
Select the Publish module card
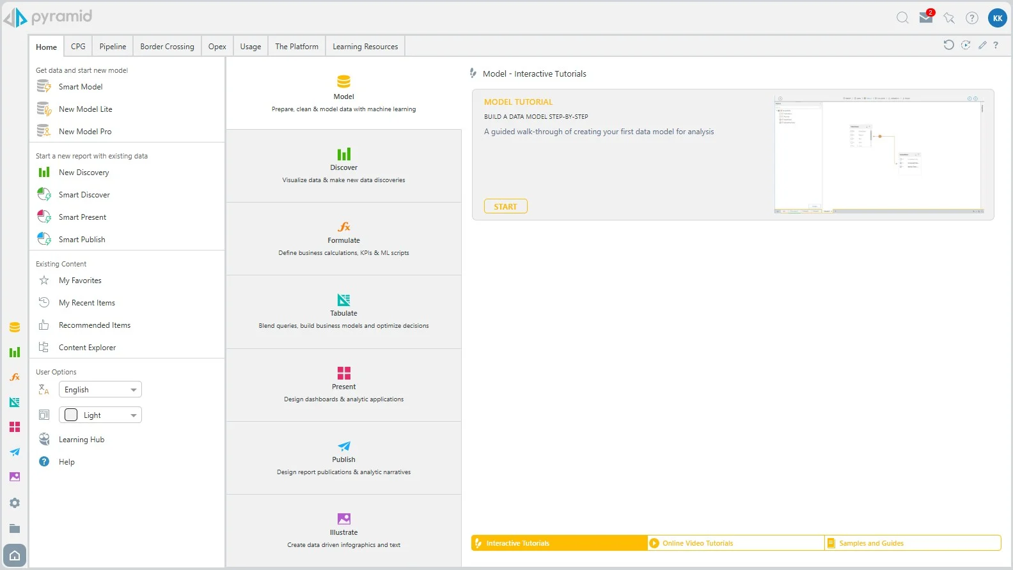click(343, 458)
